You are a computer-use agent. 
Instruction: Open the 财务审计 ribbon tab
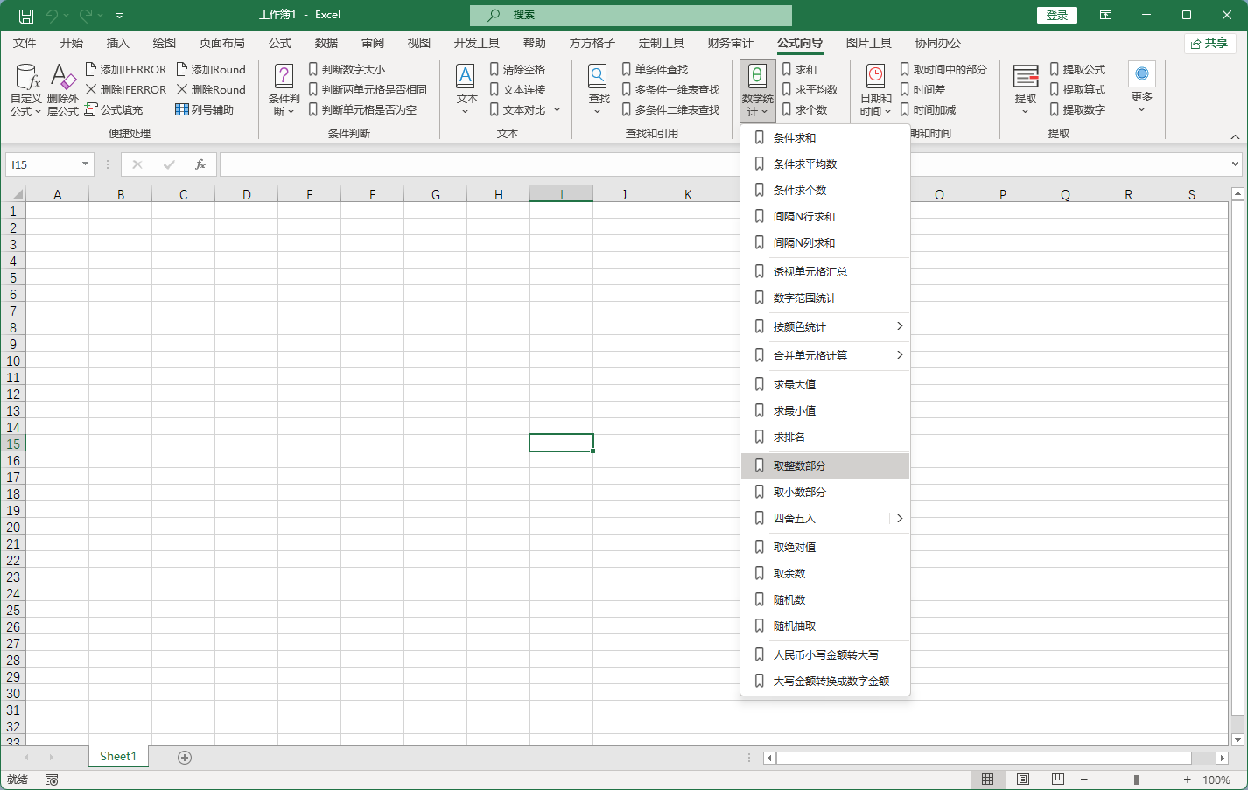tap(730, 43)
